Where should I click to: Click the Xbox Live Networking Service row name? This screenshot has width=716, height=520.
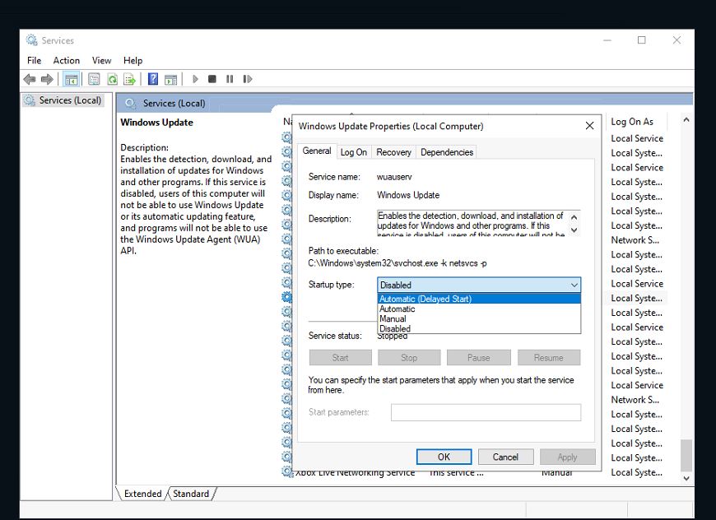pyautogui.click(x=356, y=473)
